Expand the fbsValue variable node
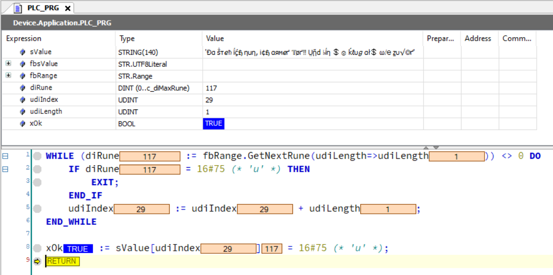Image resolution: width=553 pixels, height=275 pixels. pyautogui.click(x=8, y=64)
